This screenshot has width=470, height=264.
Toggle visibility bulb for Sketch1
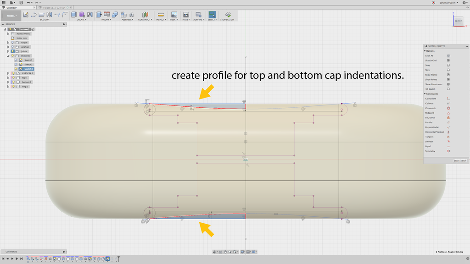[16, 60]
